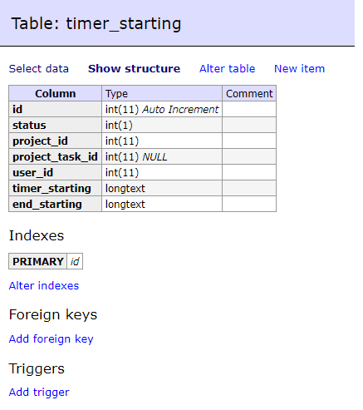This screenshot has height=410, width=363.
Task: Select the status column name cell
Action: (x=56, y=125)
